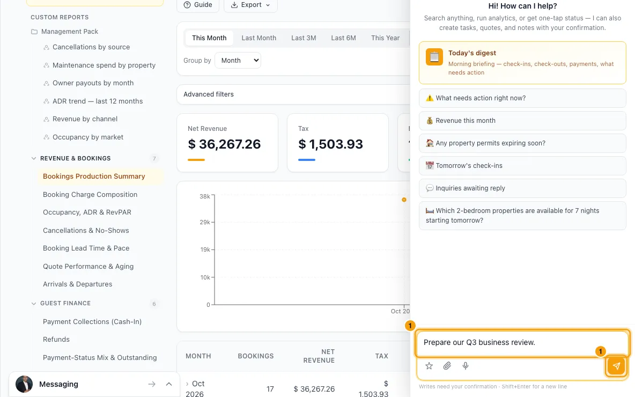The height and width of the screenshot is (397, 635).
Task: Expand the Oct 2026 table row
Action: pyautogui.click(x=187, y=384)
